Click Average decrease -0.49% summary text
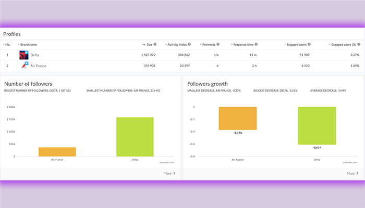The height and width of the screenshot is (208, 365). pos(328,91)
